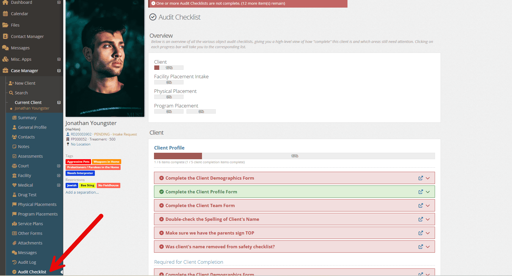512x276 pixels.
Task: Open external link for Client Demographics Form
Action: click(x=421, y=178)
